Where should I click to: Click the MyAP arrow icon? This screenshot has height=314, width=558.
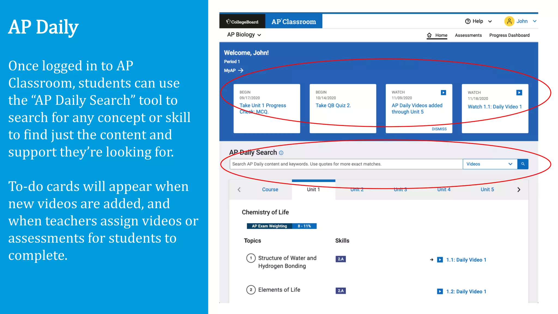pyautogui.click(x=241, y=70)
